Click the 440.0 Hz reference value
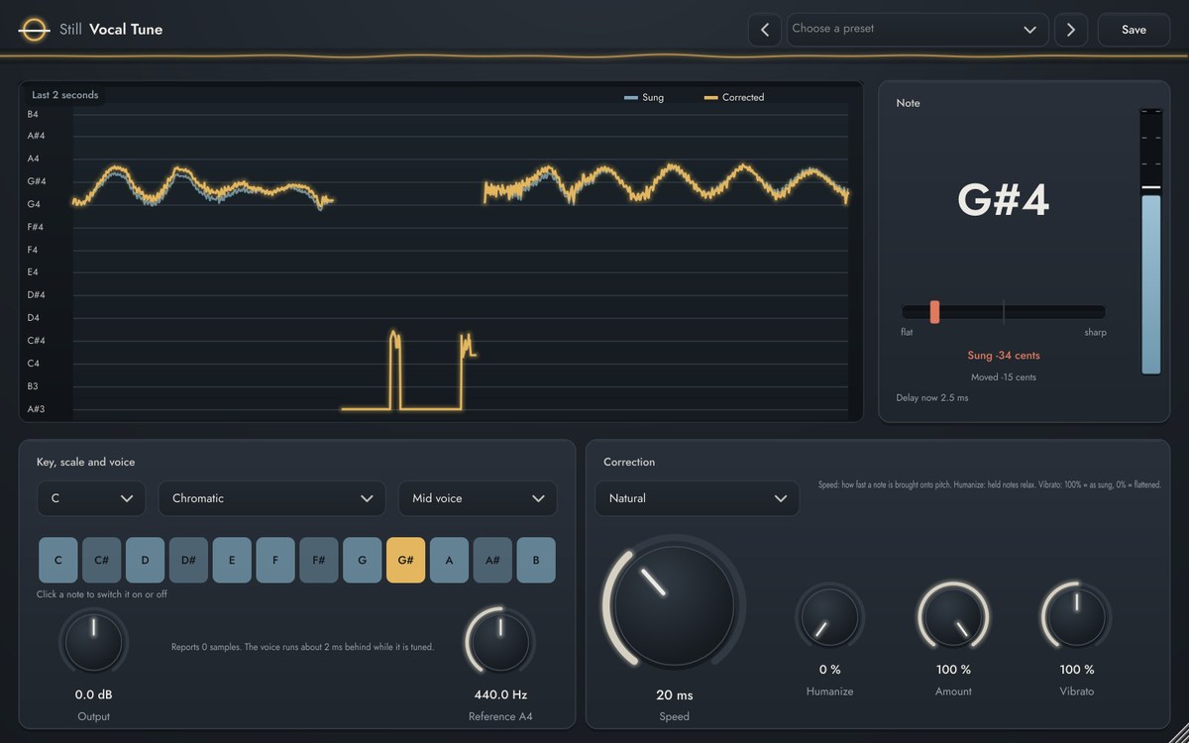 (x=500, y=695)
